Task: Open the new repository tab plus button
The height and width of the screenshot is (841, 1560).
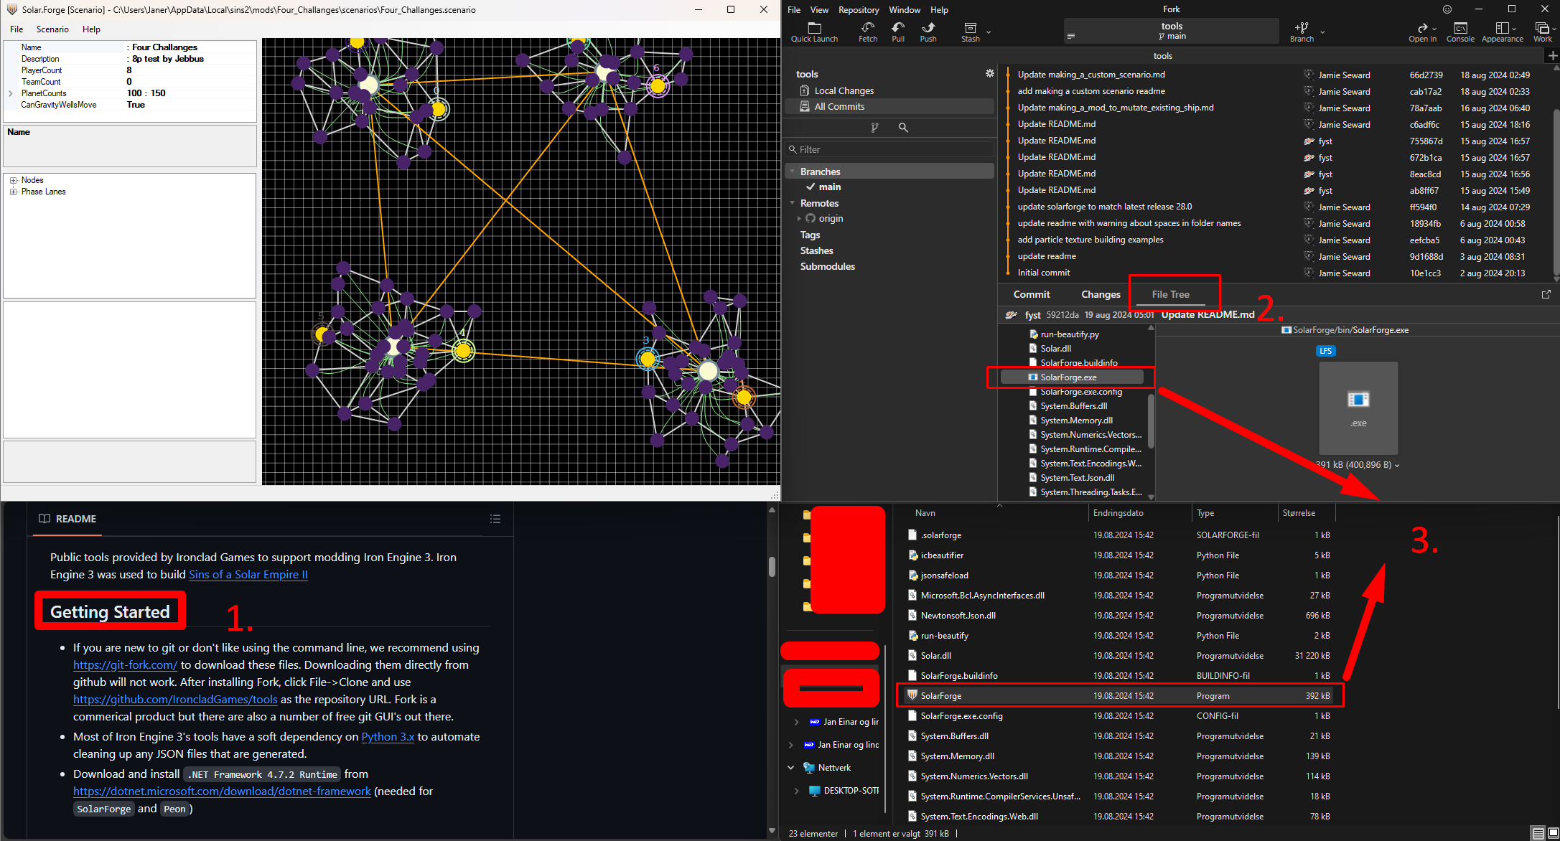Action: point(1552,56)
